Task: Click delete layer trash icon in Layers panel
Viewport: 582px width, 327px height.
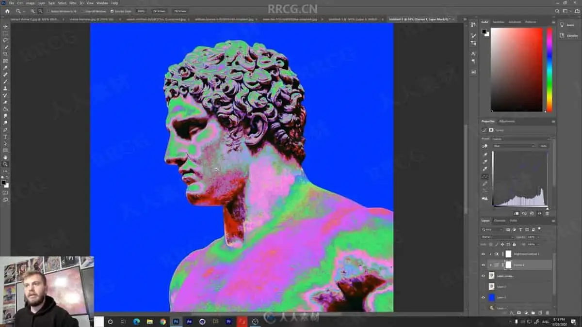Action: (x=548, y=312)
